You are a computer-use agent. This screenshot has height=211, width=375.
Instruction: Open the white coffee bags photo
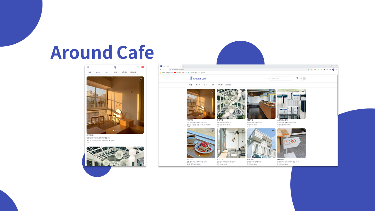292,104
